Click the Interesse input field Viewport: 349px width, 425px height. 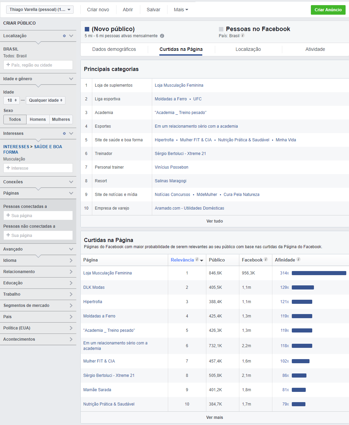click(38, 168)
